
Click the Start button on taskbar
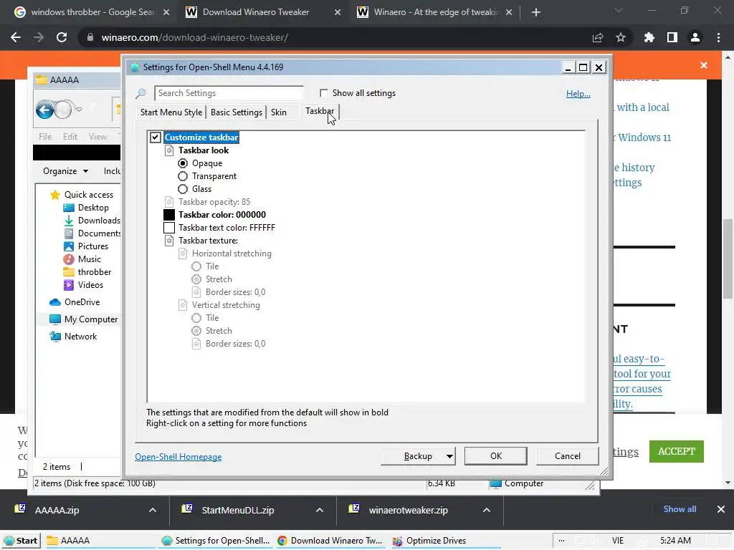(21, 541)
